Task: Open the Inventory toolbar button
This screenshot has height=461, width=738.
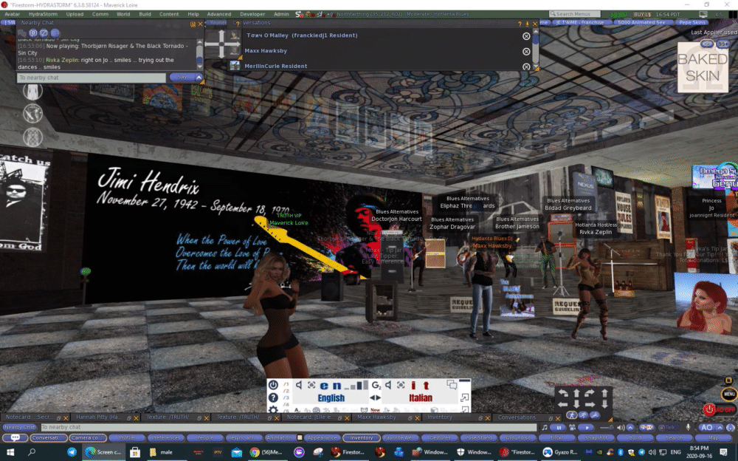Action: [x=361, y=438]
